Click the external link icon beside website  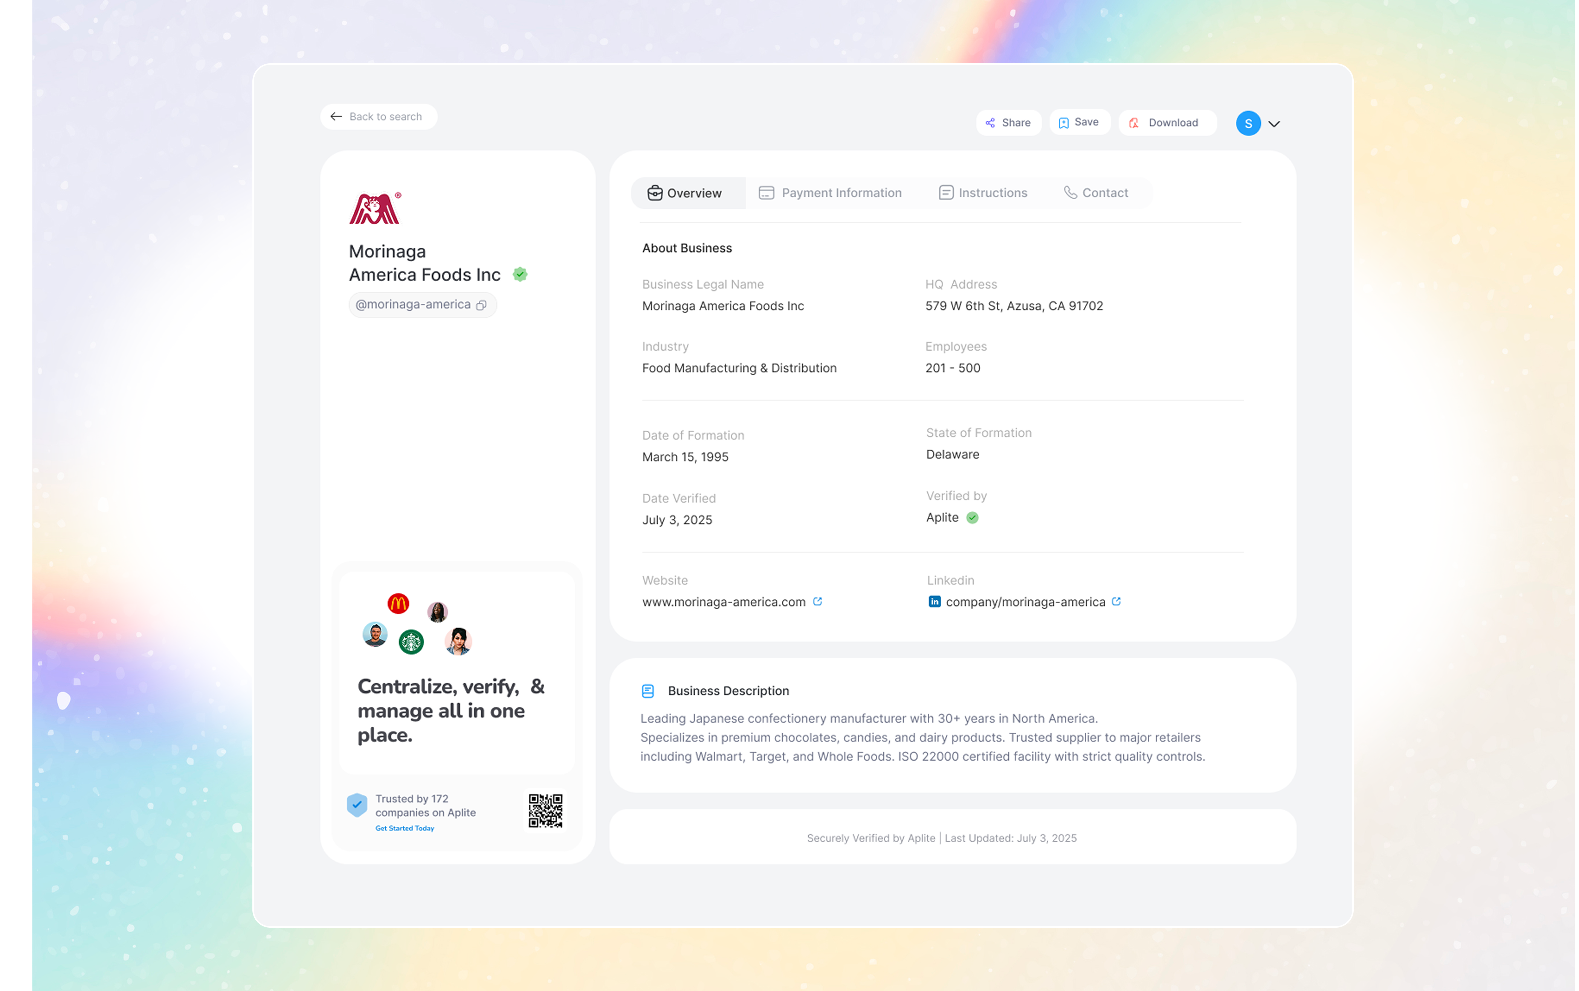(817, 601)
